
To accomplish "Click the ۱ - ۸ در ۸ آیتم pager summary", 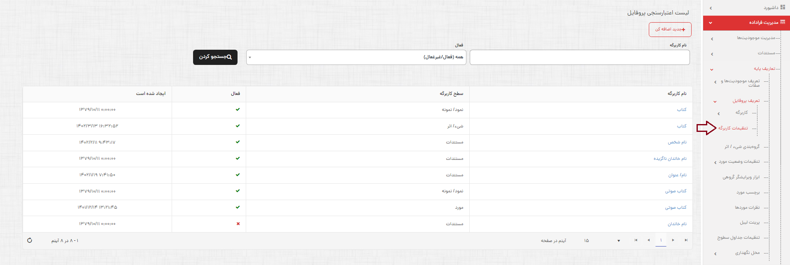I will pyautogui.click(x=65, y=241).
